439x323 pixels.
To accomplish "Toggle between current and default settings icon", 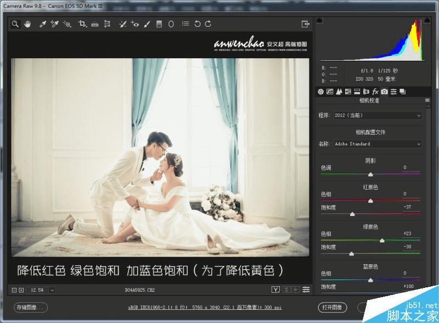I will pos(306,290).
